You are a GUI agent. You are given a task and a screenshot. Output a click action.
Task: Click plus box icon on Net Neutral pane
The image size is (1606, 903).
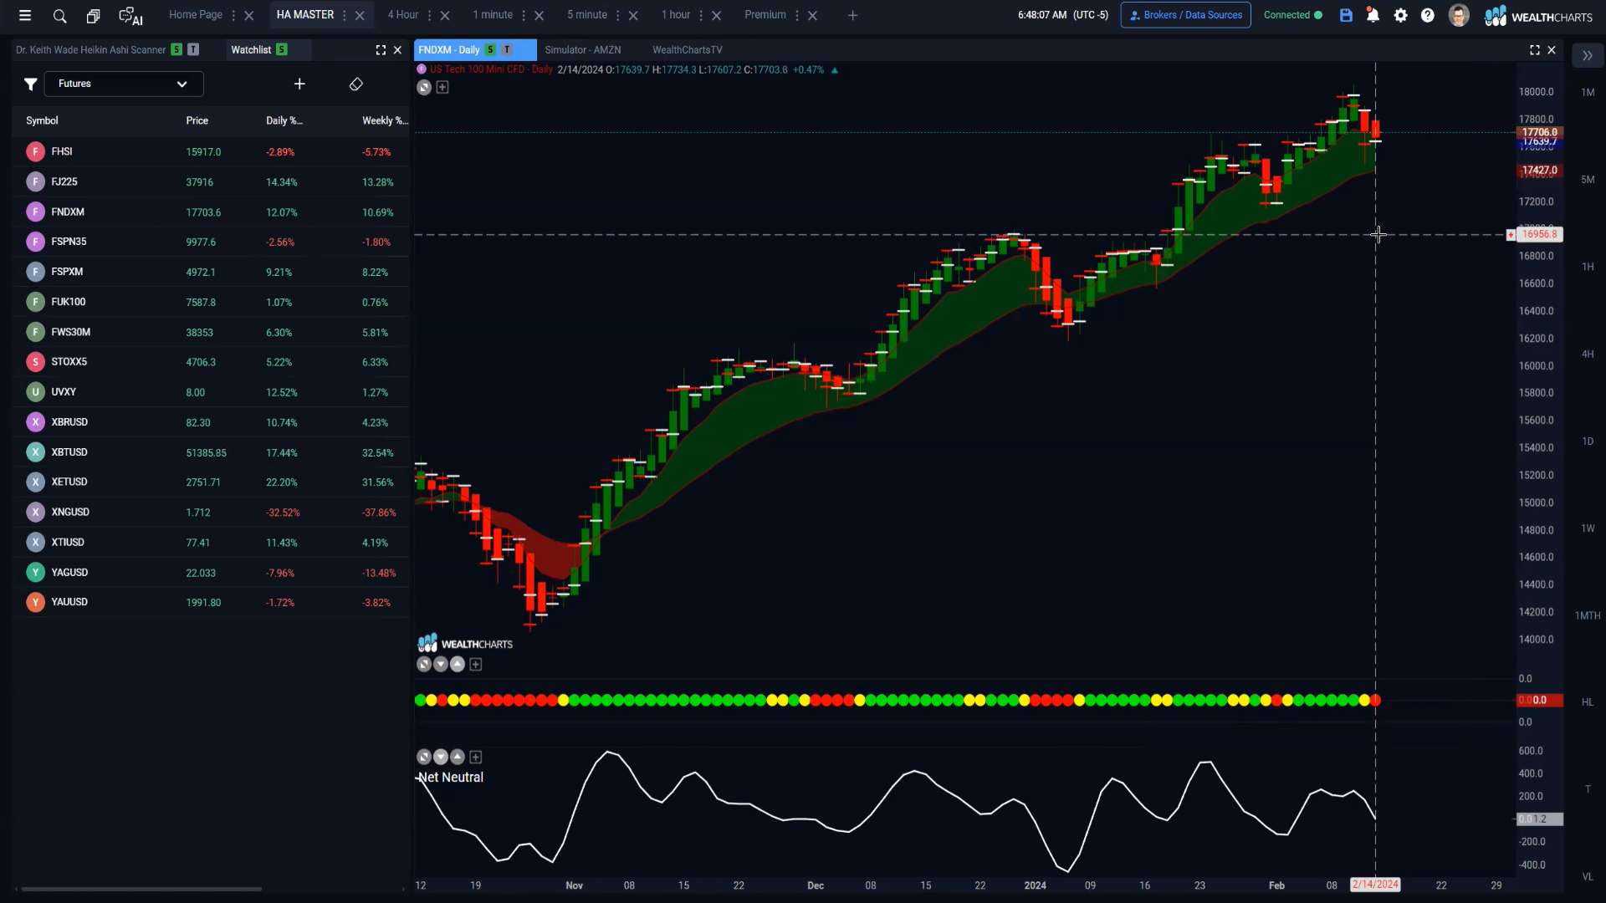pyautogui.click(x=476, y=757)
